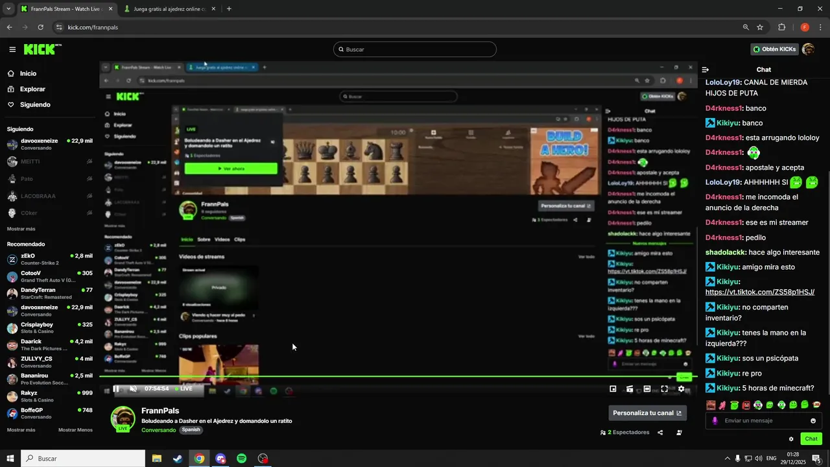830x467 pixels.
Task: Collapse list with Mostrar Menos
Action: point(75,430)
